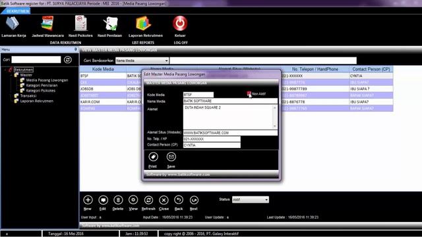Screen dimensions: 422x237
Task: Click the Nama Media field BATIK SOFTWARE
Action: point(230,101)
